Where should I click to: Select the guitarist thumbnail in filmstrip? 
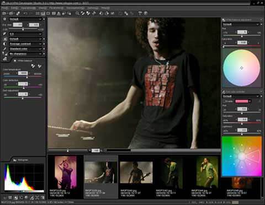click(136, 172)
